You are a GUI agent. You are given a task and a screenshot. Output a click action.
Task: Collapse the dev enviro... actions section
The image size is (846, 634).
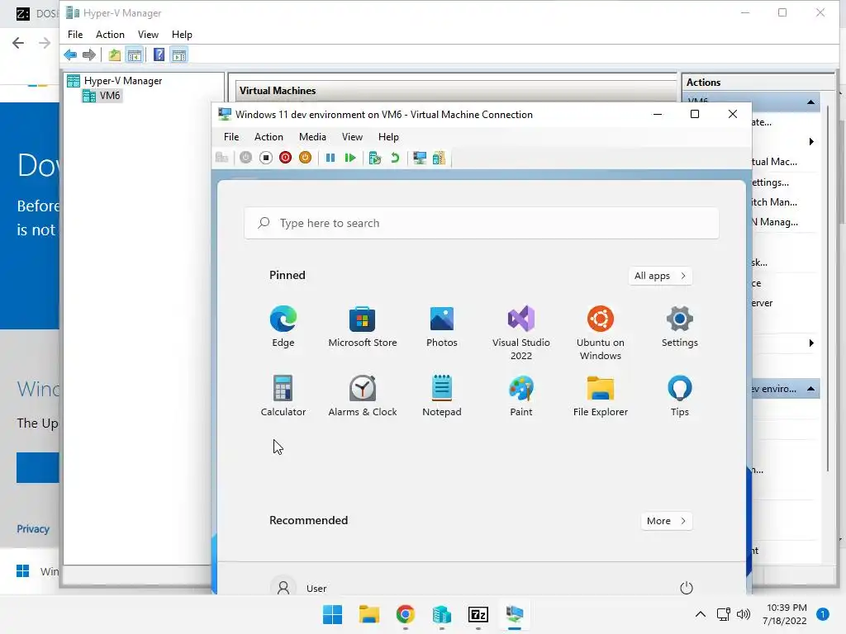coord(810,389)
